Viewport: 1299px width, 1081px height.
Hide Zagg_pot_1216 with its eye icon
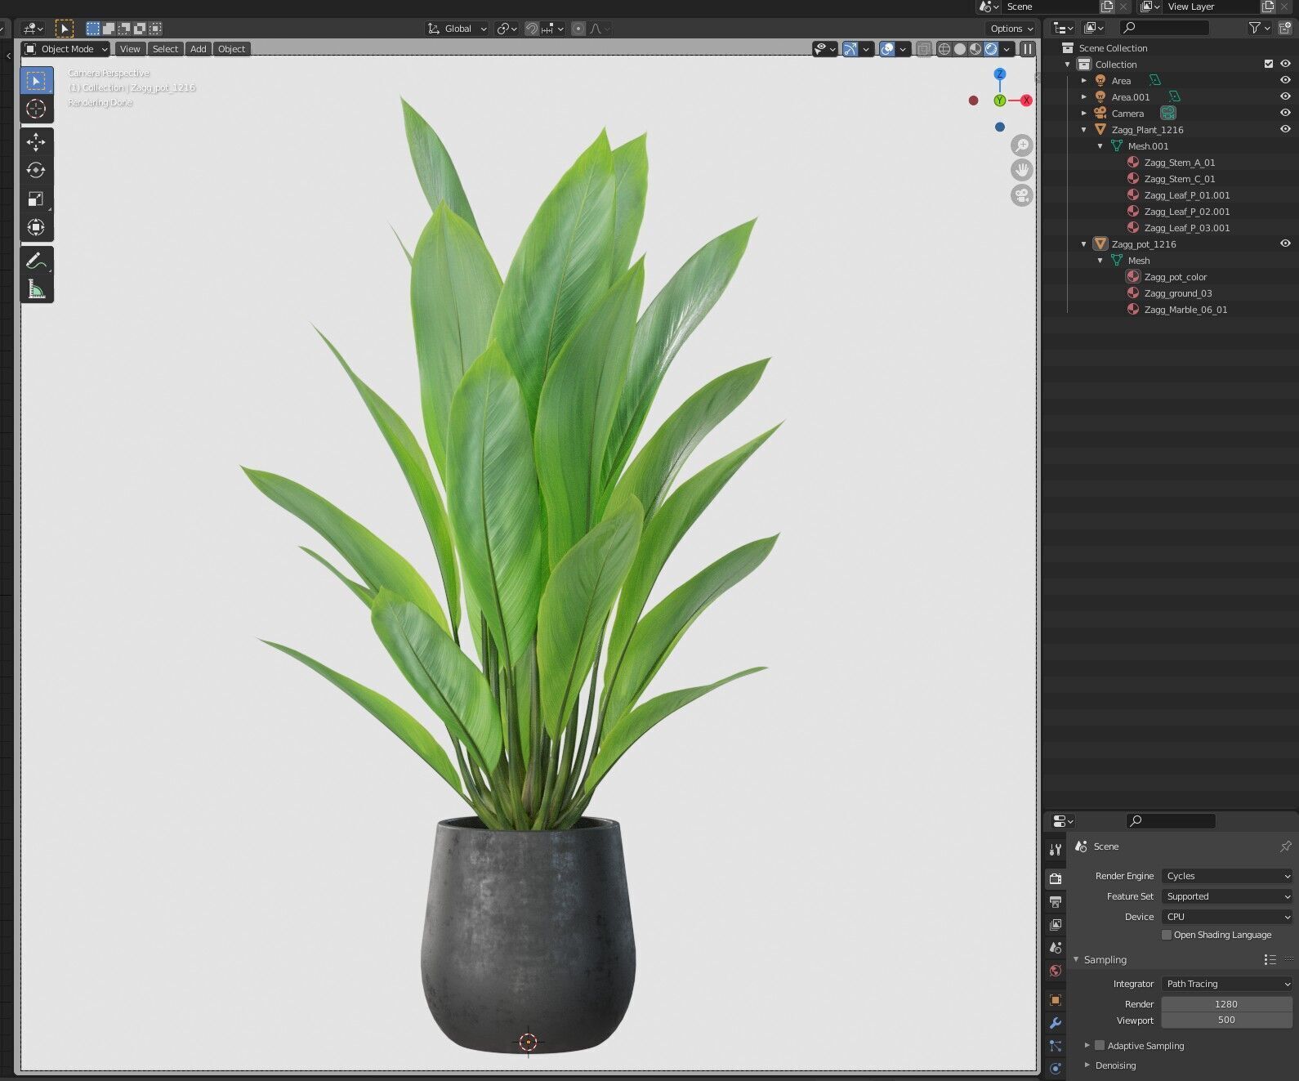pos(1285,243)
